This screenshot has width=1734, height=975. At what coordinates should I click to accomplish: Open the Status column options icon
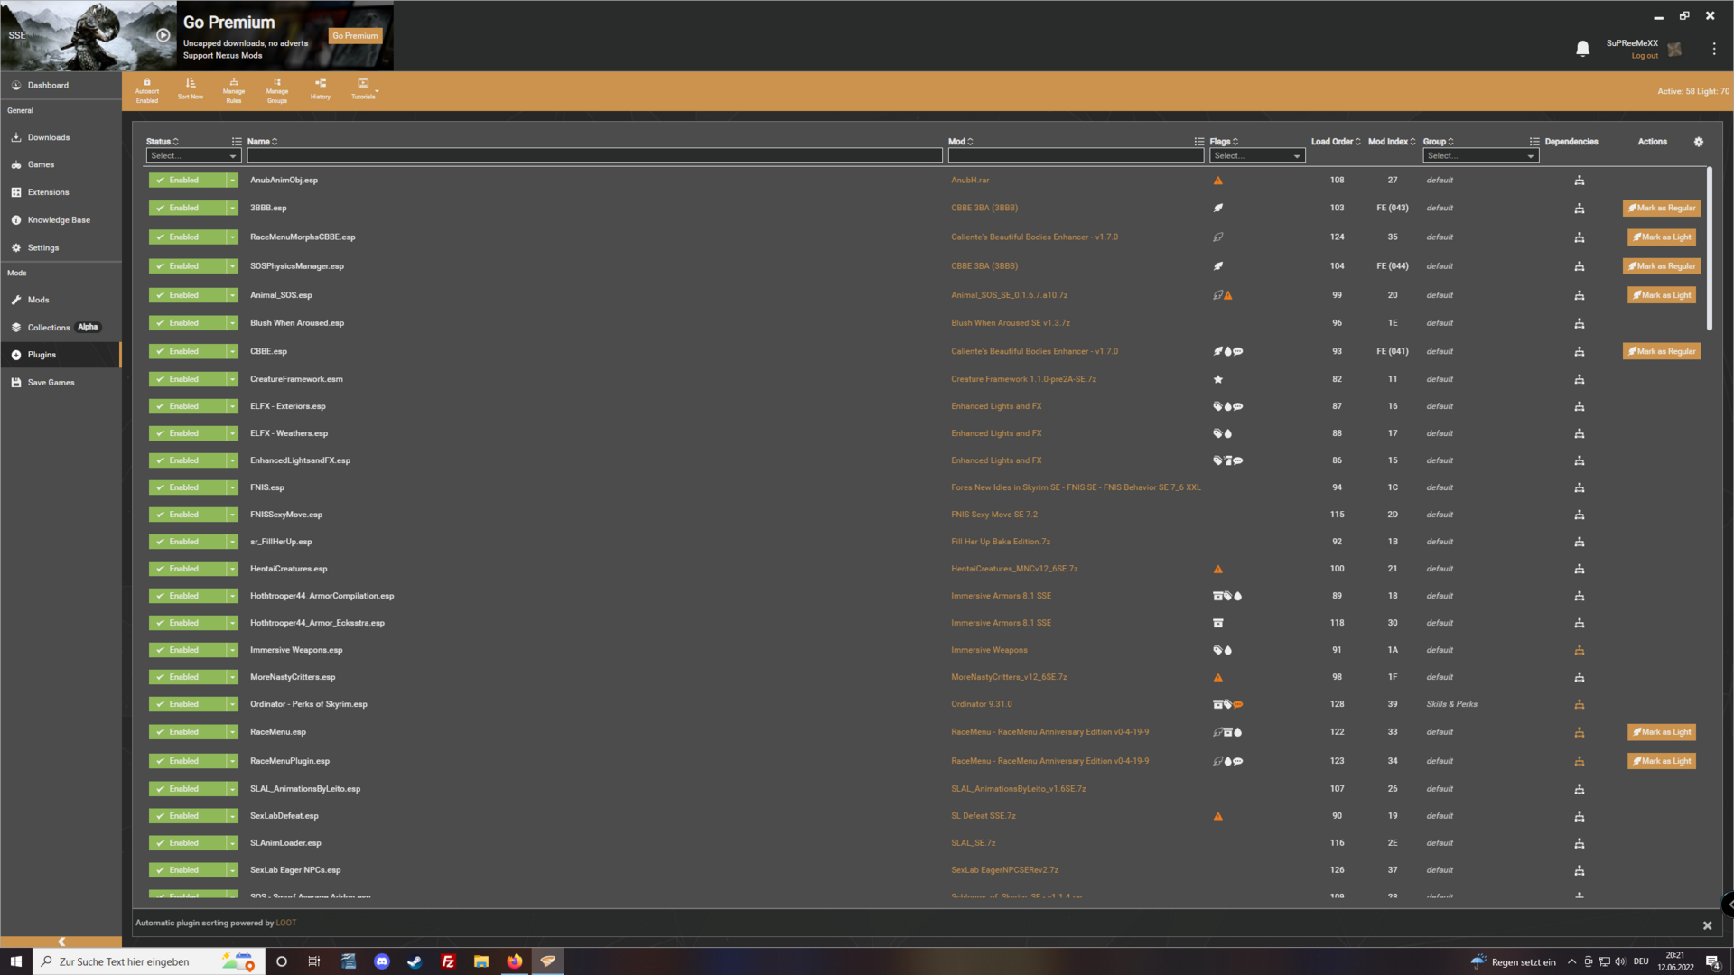(236, 142)
